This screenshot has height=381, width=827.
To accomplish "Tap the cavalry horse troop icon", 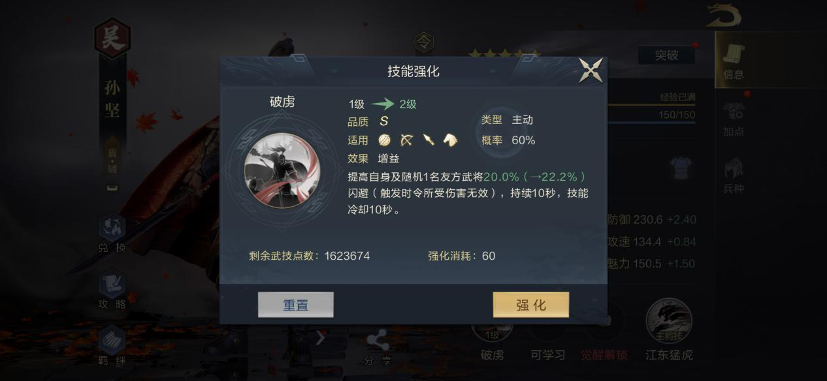I will click(x=450, y=140).
